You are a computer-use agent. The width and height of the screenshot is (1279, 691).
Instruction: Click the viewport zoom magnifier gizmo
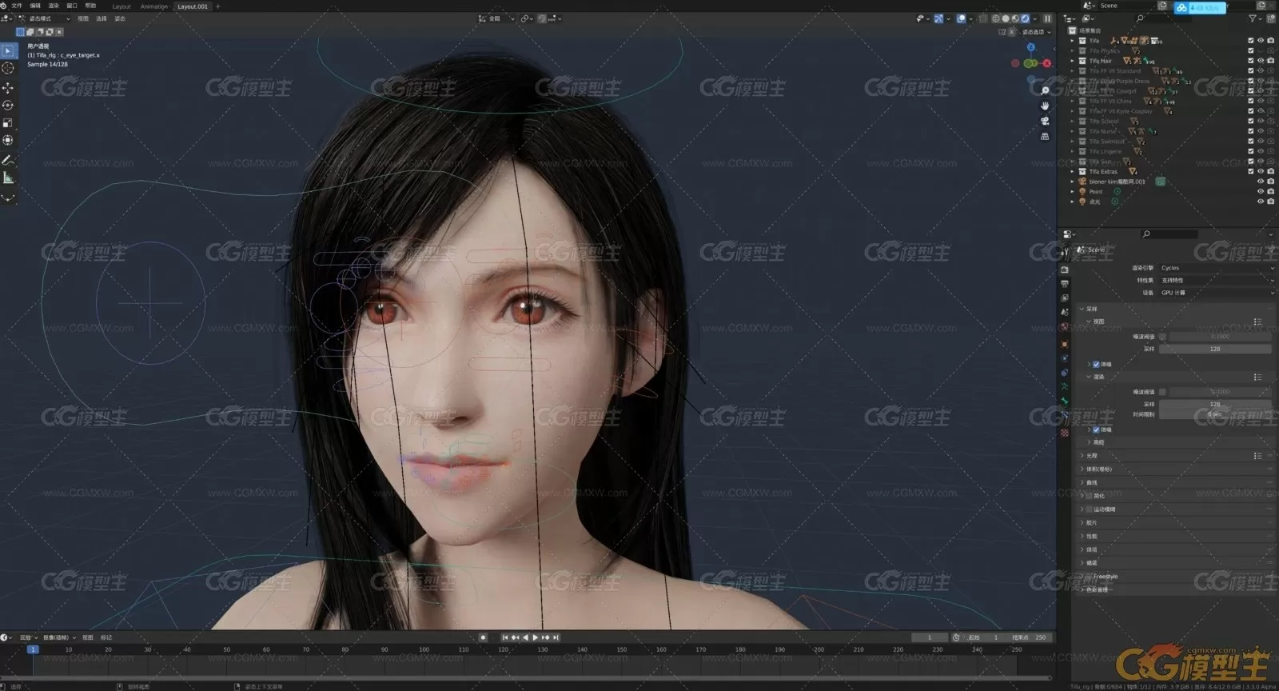pyautogui.click(x=1045, y=90)
